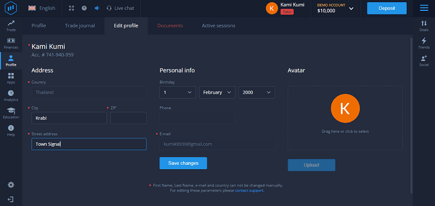
Task: Click the disabled Country field
Action: [x=89, y=92]
